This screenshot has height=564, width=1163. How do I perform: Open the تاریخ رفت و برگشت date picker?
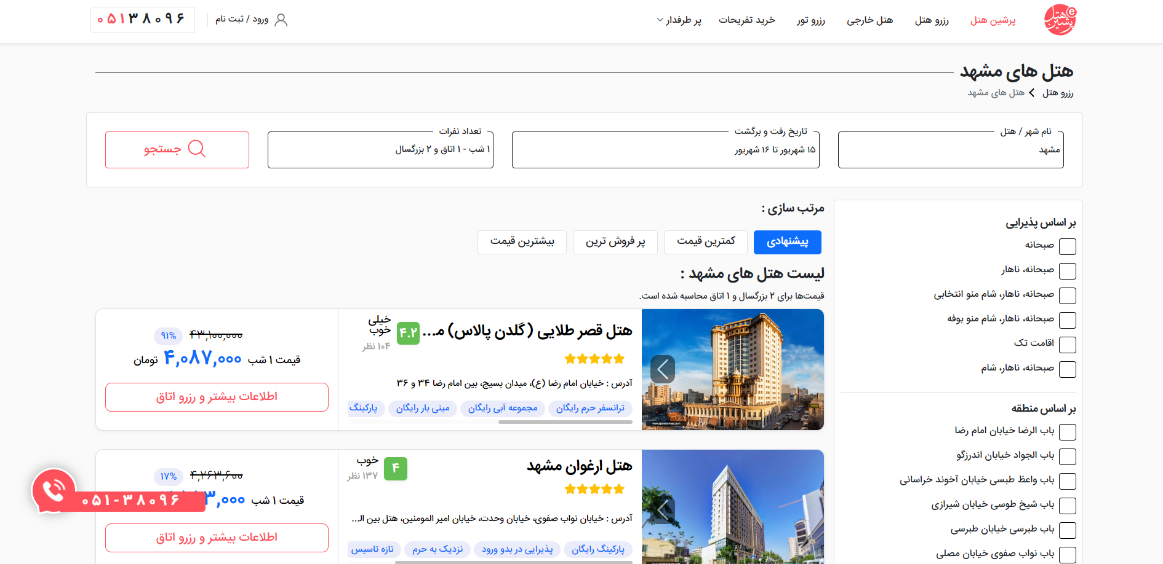(665, 149)
